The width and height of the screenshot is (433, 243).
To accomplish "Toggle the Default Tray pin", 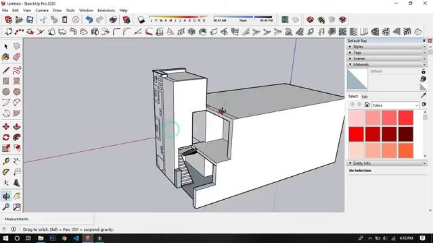I will point(424,40).
